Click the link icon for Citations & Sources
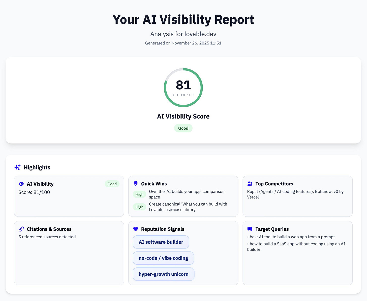 (21, 229)
